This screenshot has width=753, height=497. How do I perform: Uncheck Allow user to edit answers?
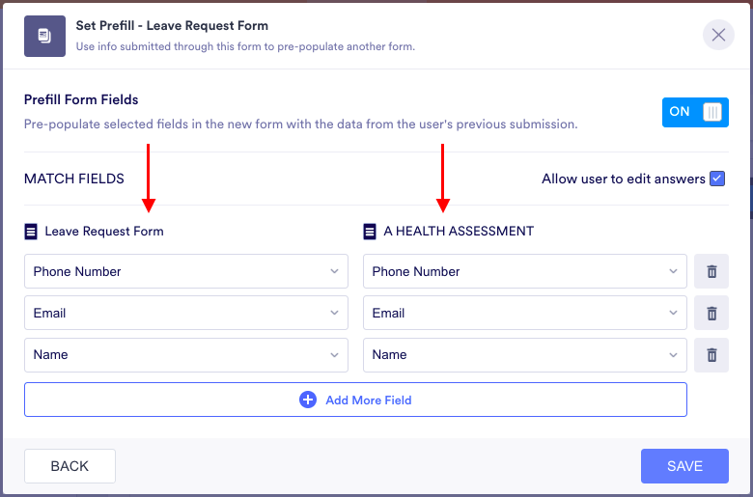[x=717, y=179]
